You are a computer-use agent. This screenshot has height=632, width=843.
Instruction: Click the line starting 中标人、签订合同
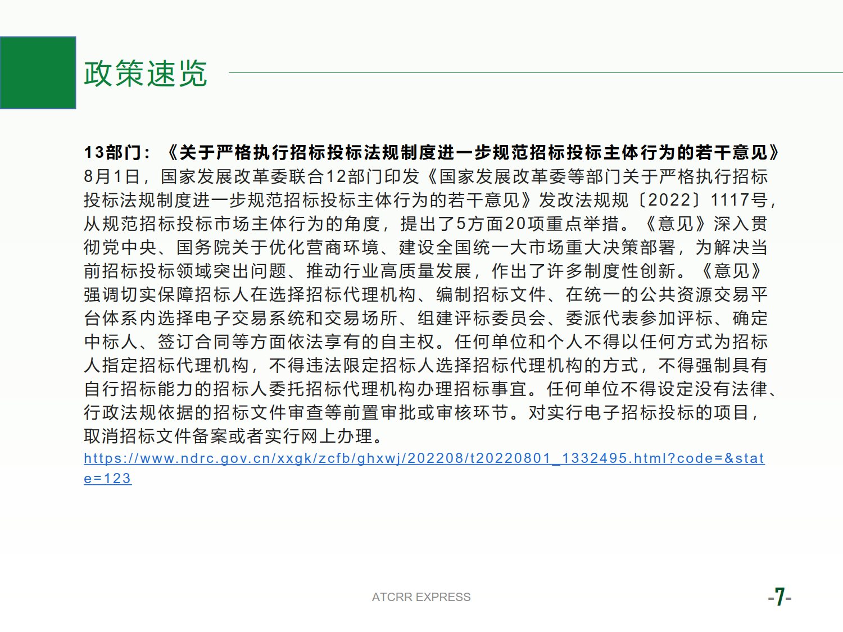[426, 342]
